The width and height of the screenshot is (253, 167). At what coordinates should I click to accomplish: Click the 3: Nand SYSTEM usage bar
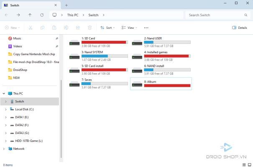[x=105, y=56]
